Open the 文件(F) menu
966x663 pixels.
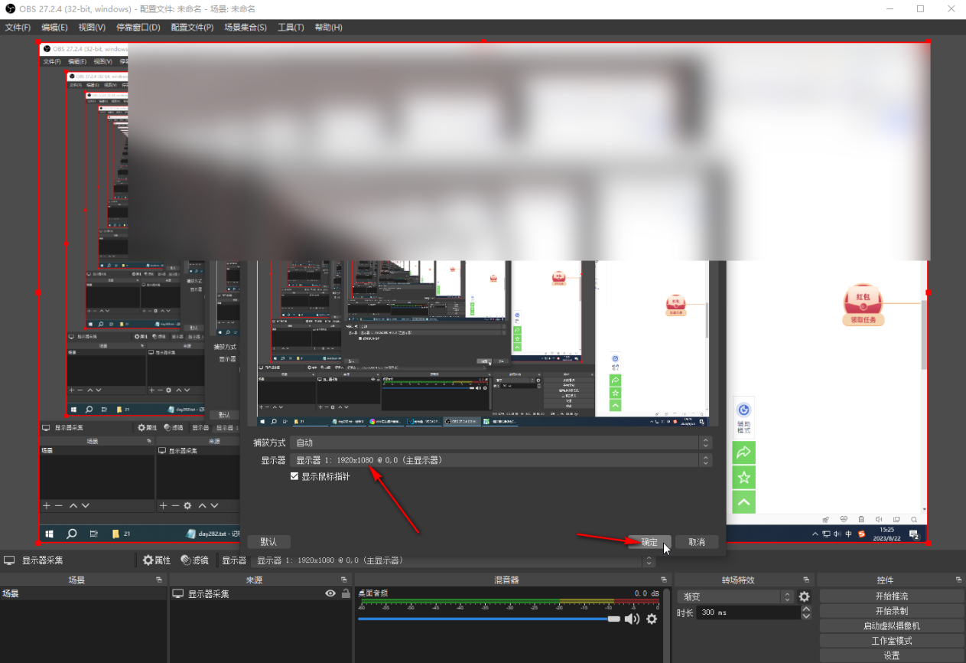[18, 28]
